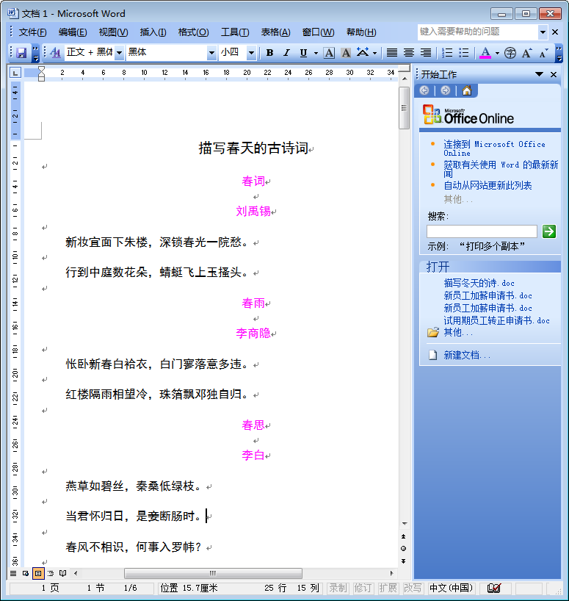The width and height of the screenshot is (569, 601).
Task: Click the help question input box
Action: click(478, 32)
